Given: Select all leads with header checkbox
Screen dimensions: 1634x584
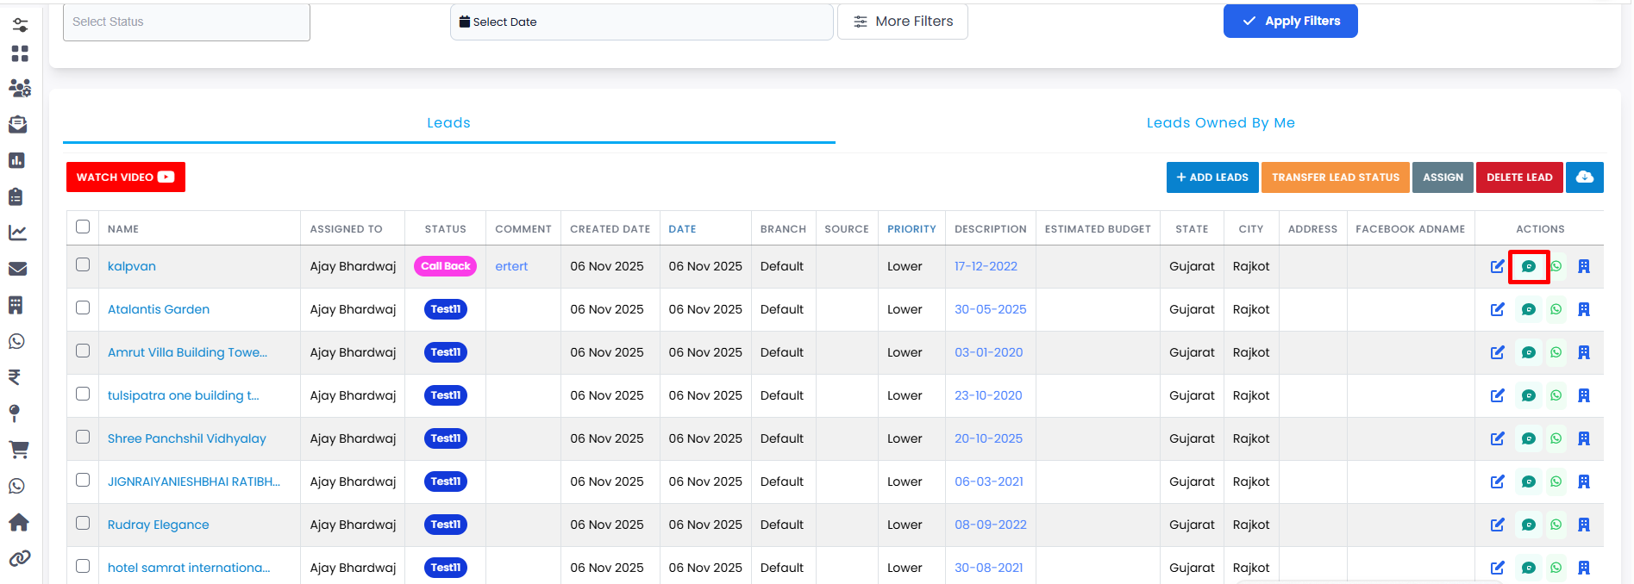Looking at the screenshot, I should pyautogui.click(x=83, y=227).
